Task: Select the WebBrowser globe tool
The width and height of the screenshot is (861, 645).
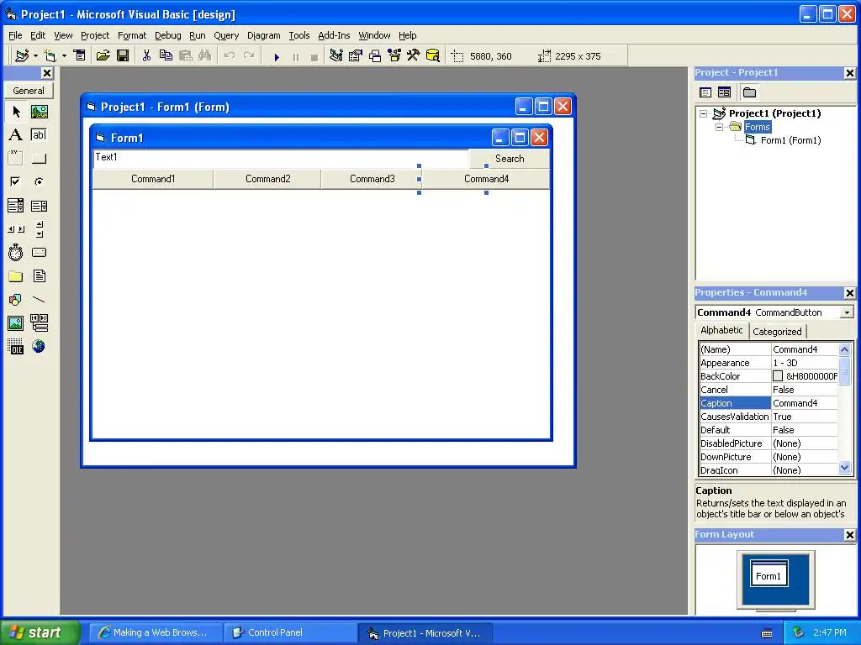Action: [x=39, y=347]
